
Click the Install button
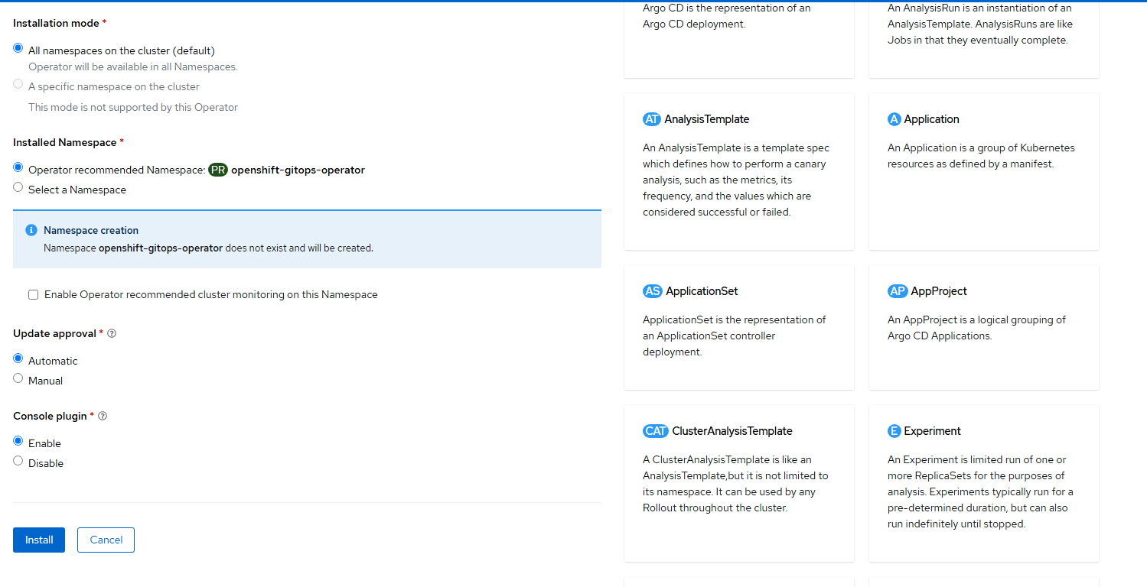[x=39, y=540]
